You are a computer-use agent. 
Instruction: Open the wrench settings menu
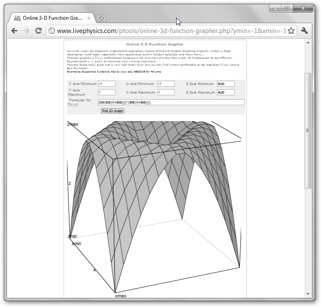(x=305, y=31)
